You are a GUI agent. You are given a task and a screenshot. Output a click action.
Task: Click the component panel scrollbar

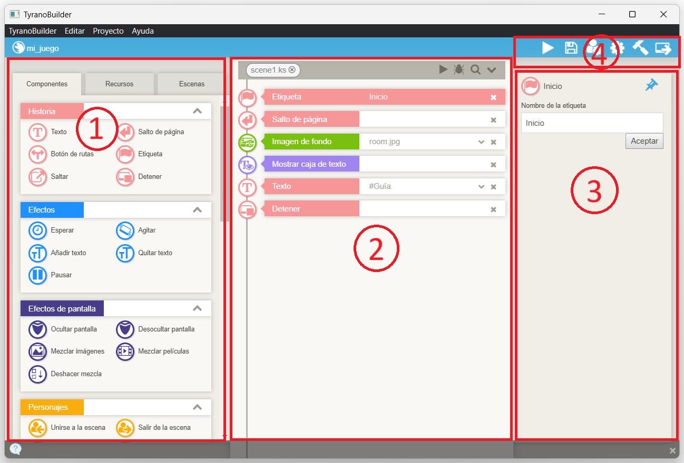[x=224, y=163]
